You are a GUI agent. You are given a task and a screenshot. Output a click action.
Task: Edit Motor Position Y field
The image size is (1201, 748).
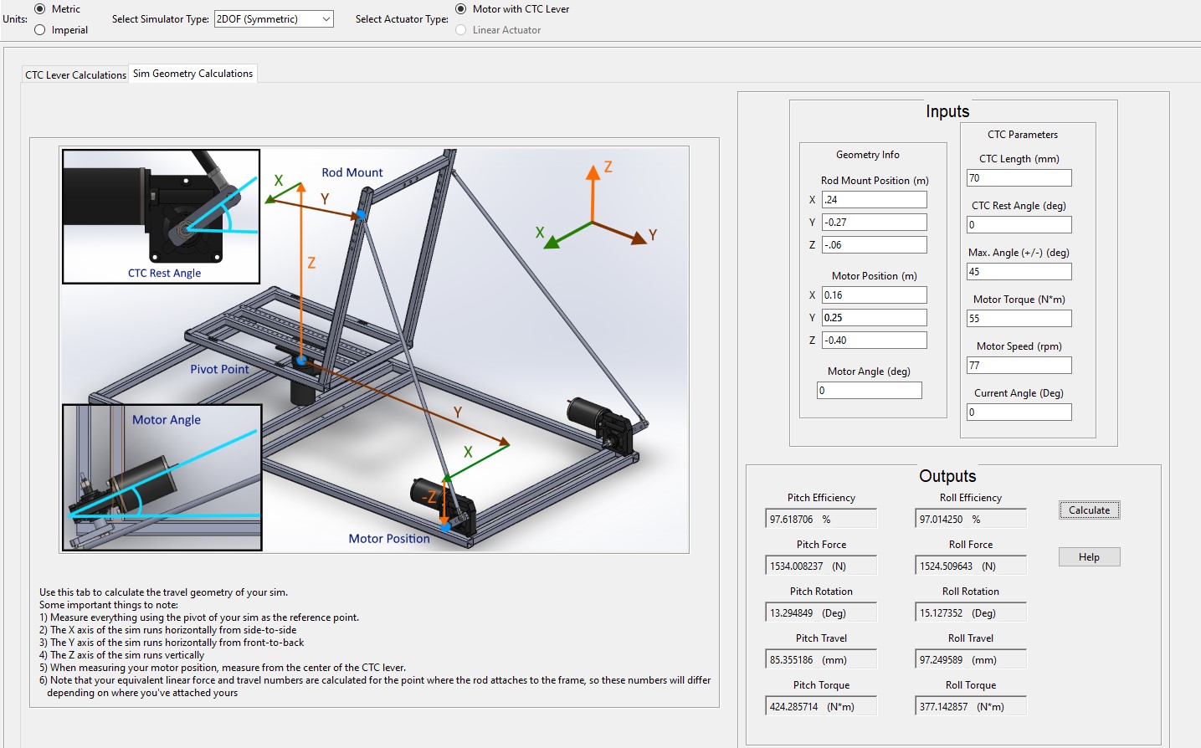pos(874,318)
